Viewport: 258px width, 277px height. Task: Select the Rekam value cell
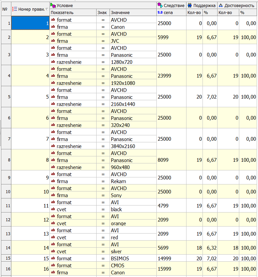[133, 181]
